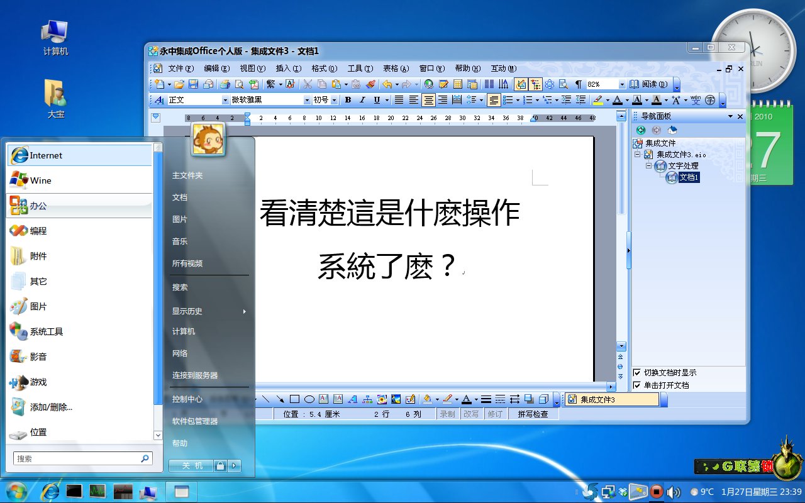Select the Ellipse drawing tool

pos(309,399)
